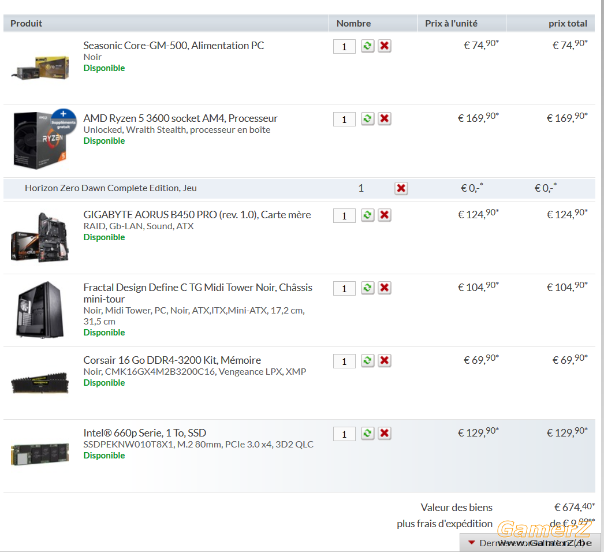Remove Horizon Zero Dawn Complete Edition game

click(401, 188)
